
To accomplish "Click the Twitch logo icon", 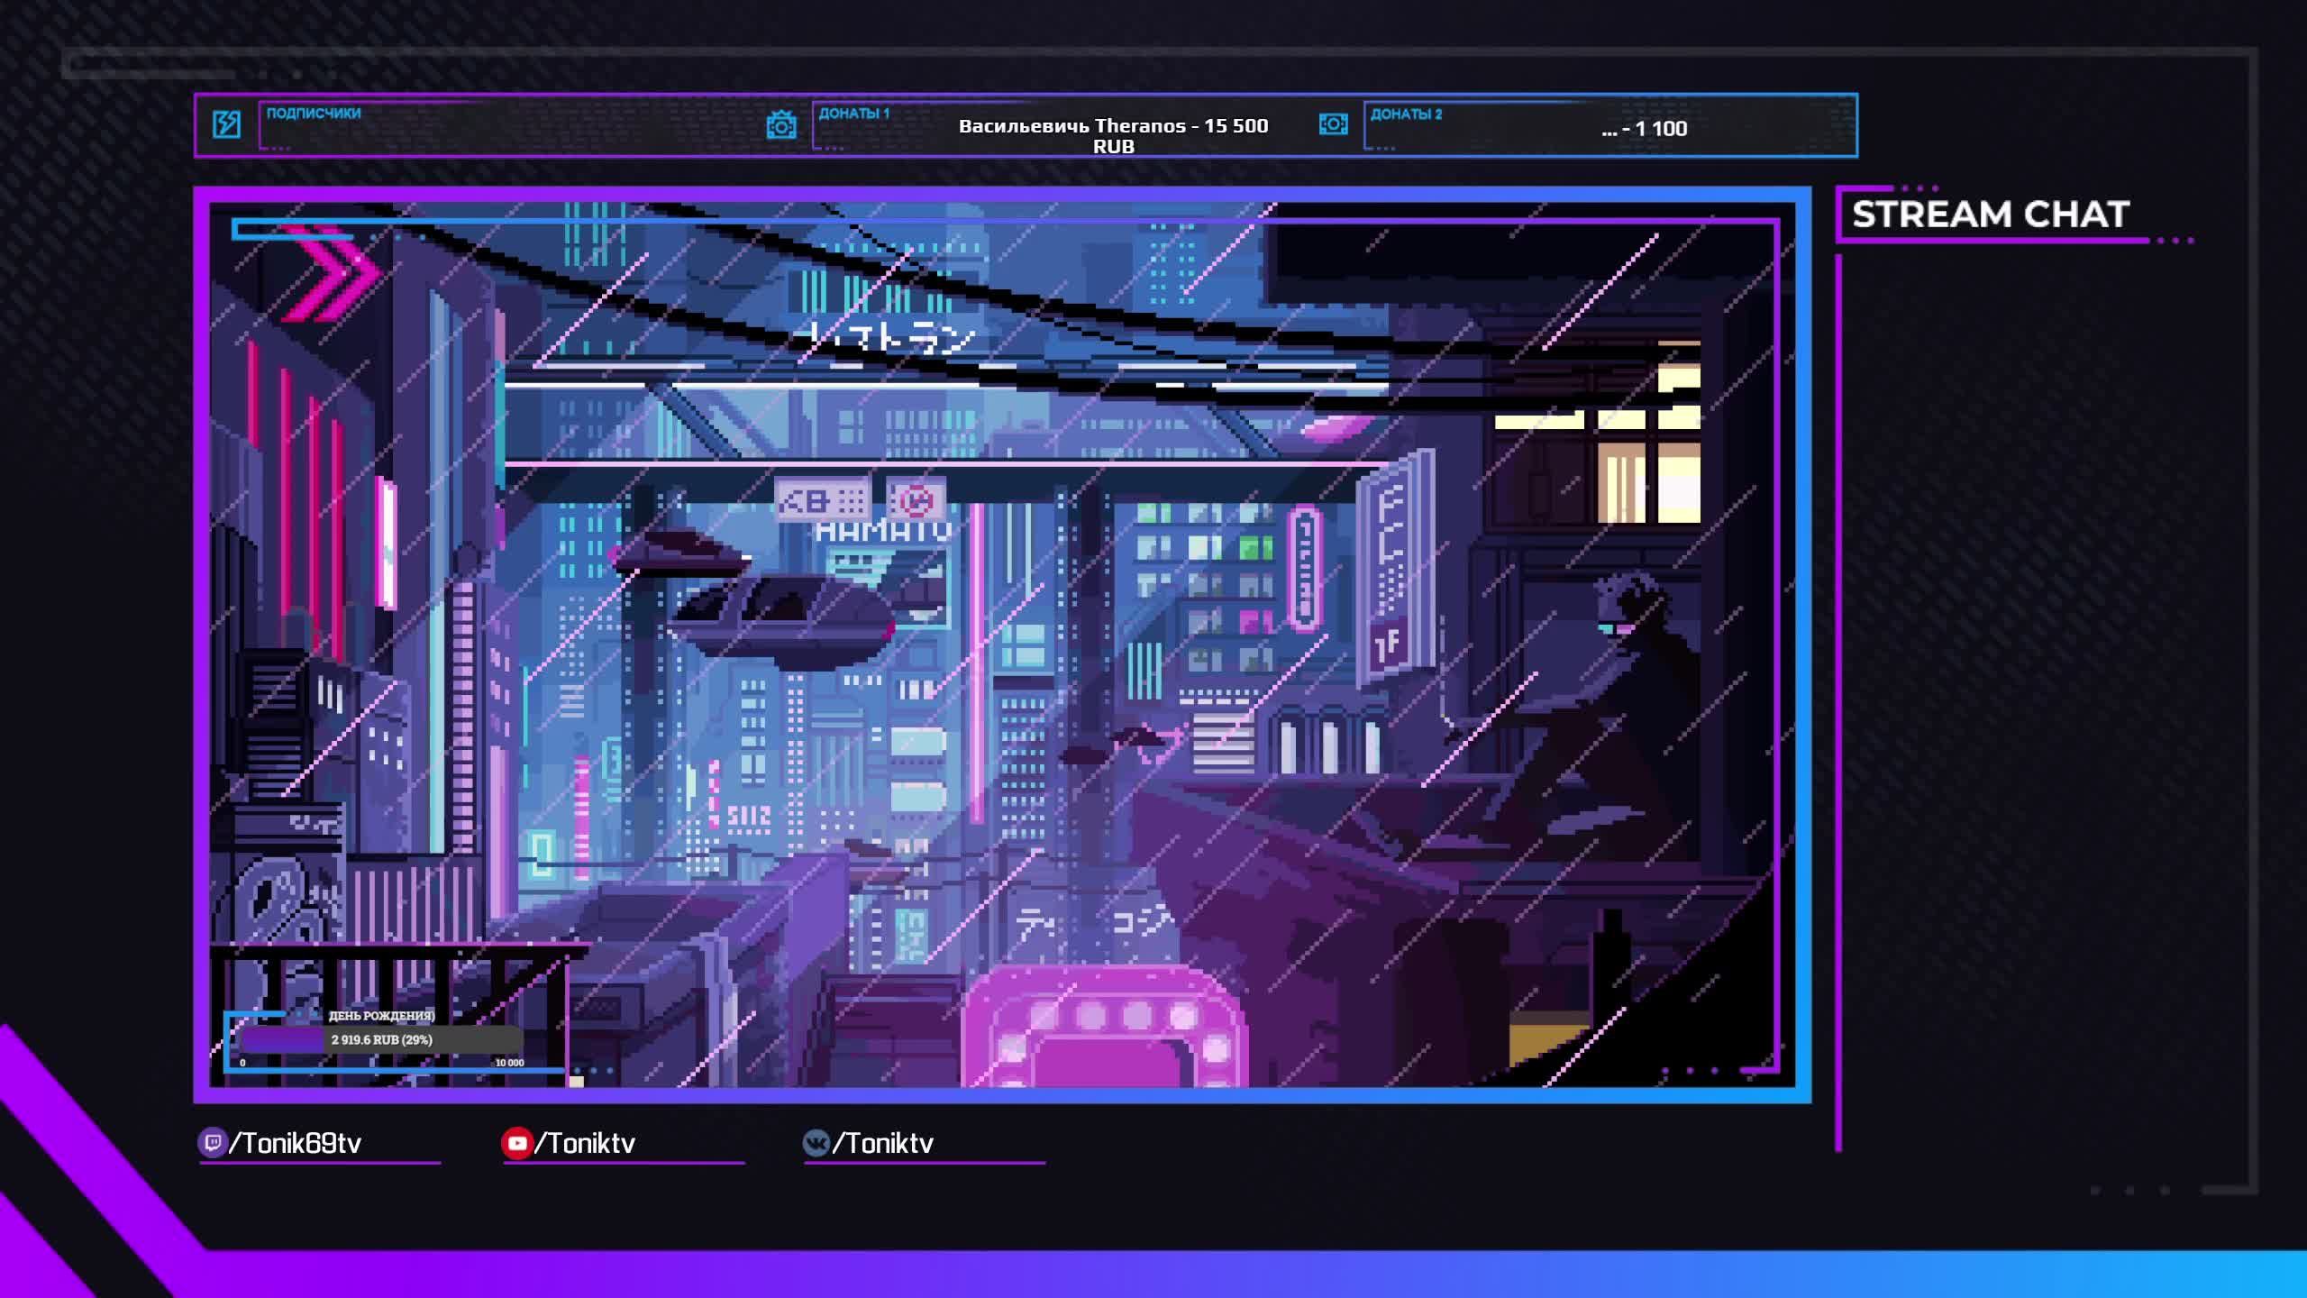I will coord(213,1143).
